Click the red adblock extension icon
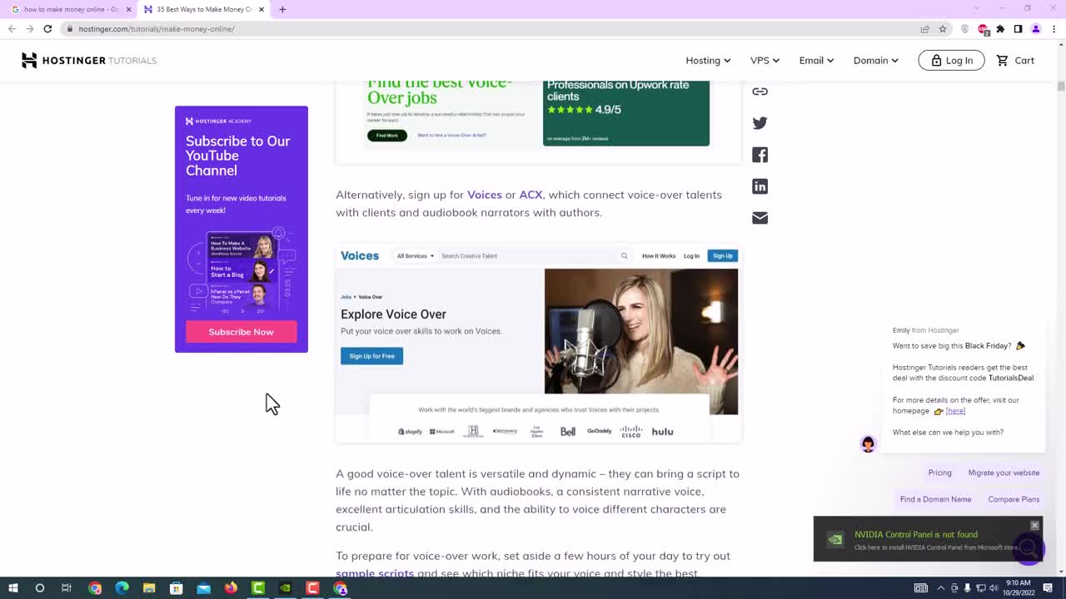 (983, 28)
